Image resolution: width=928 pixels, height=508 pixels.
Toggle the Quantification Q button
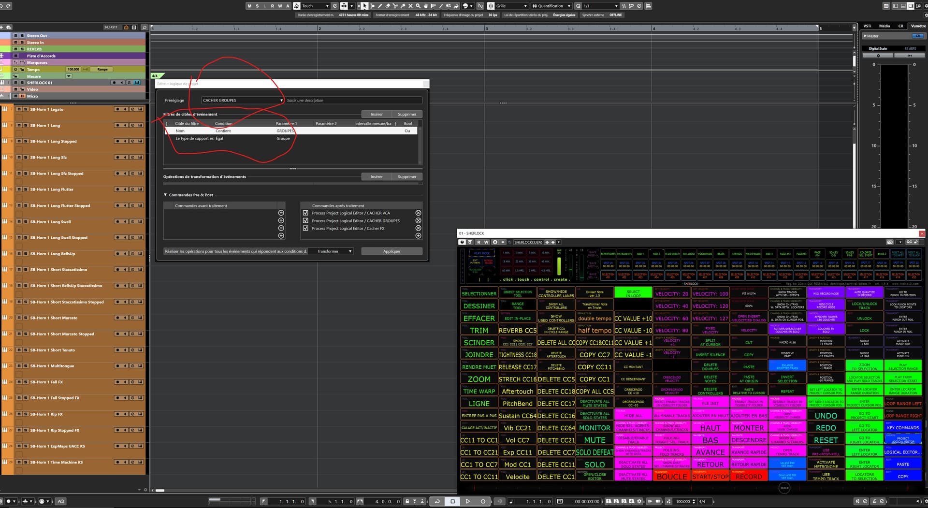(x=578, y=6)
